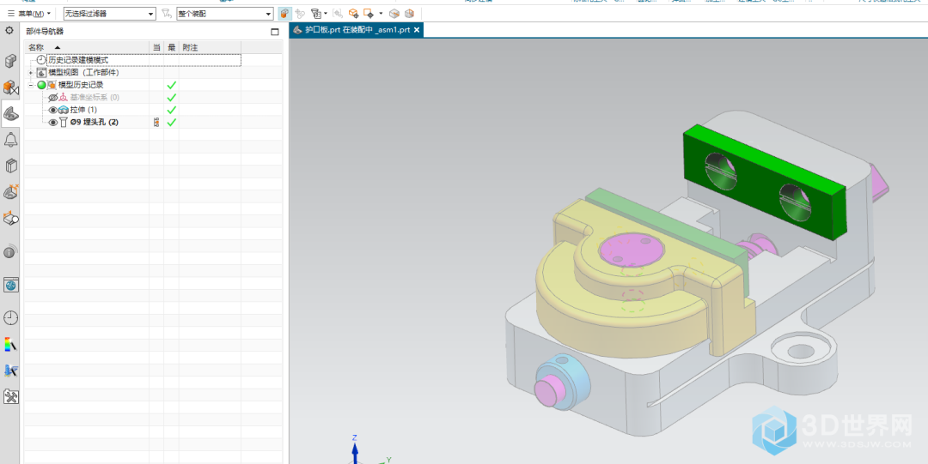The image size is (928, 464).
Task: Click the notification bell sidebar icon
Action: [11, 140]
